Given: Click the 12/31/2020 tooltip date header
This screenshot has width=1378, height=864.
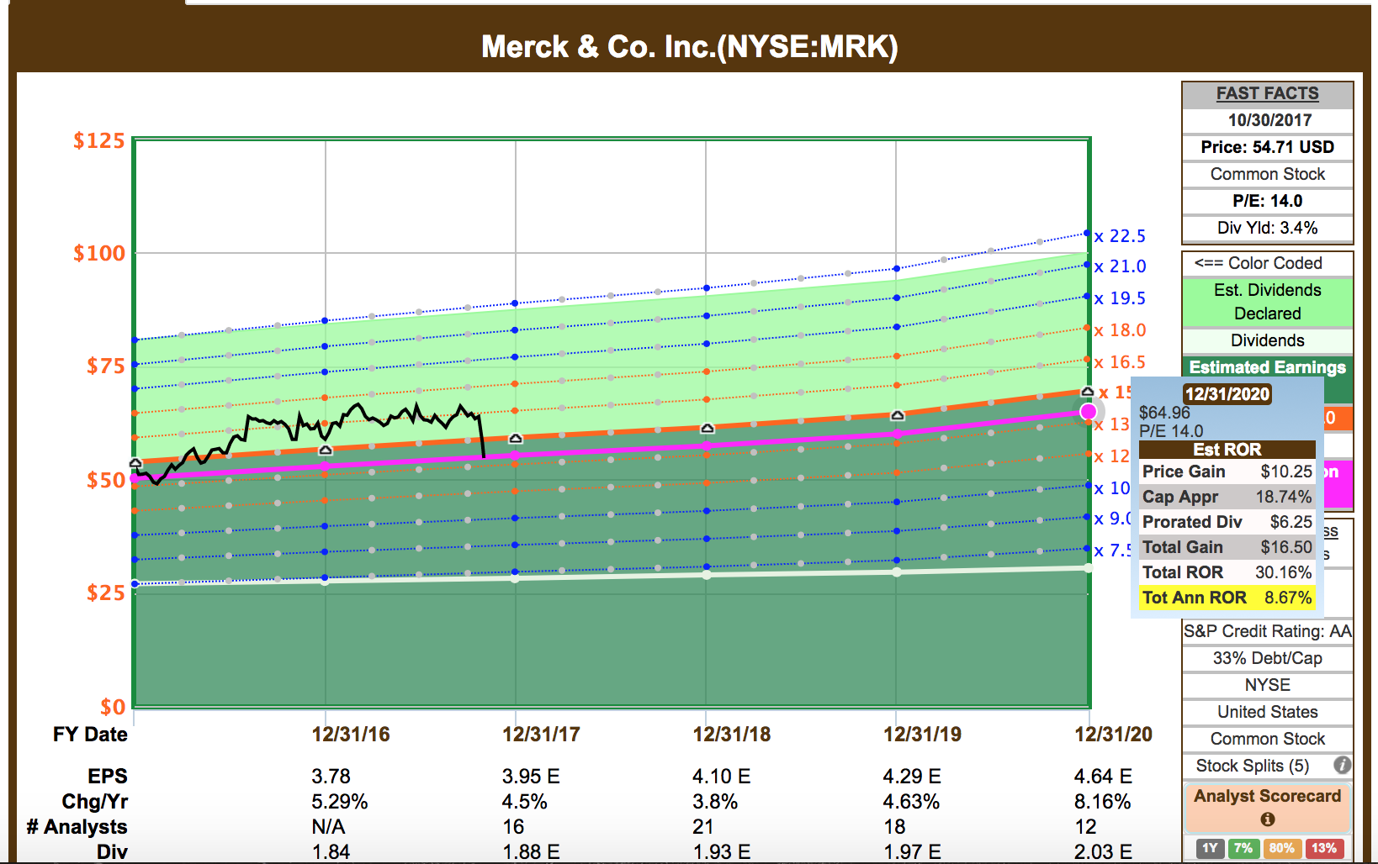Looking at the screenshot, I should [1227, 394].
